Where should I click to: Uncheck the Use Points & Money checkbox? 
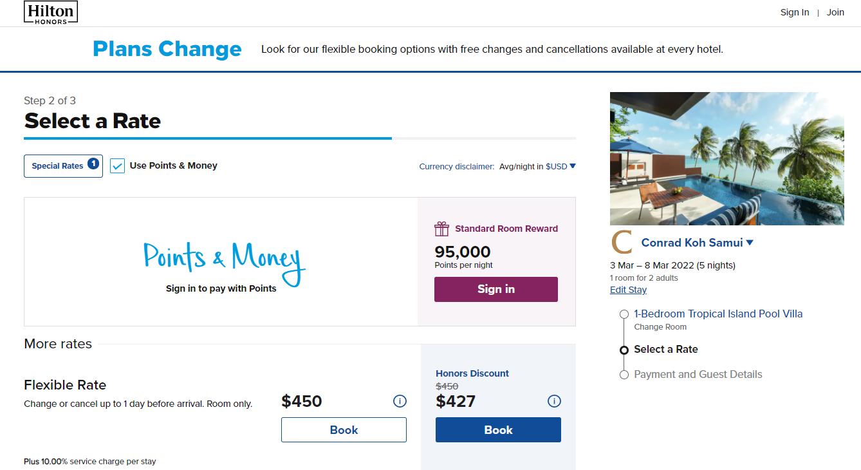(117, 165)
